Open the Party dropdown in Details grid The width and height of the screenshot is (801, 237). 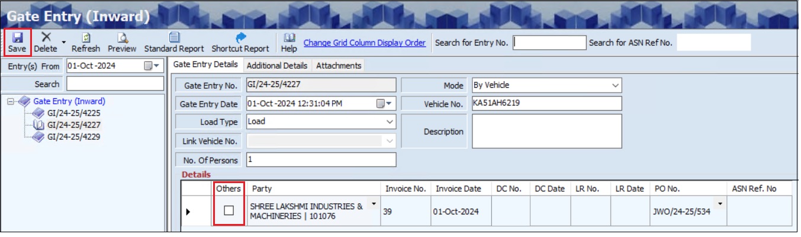(374, 204)
